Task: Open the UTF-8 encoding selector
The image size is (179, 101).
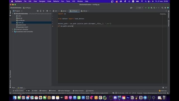Action: pyautogui.click(x=134, y=93)
